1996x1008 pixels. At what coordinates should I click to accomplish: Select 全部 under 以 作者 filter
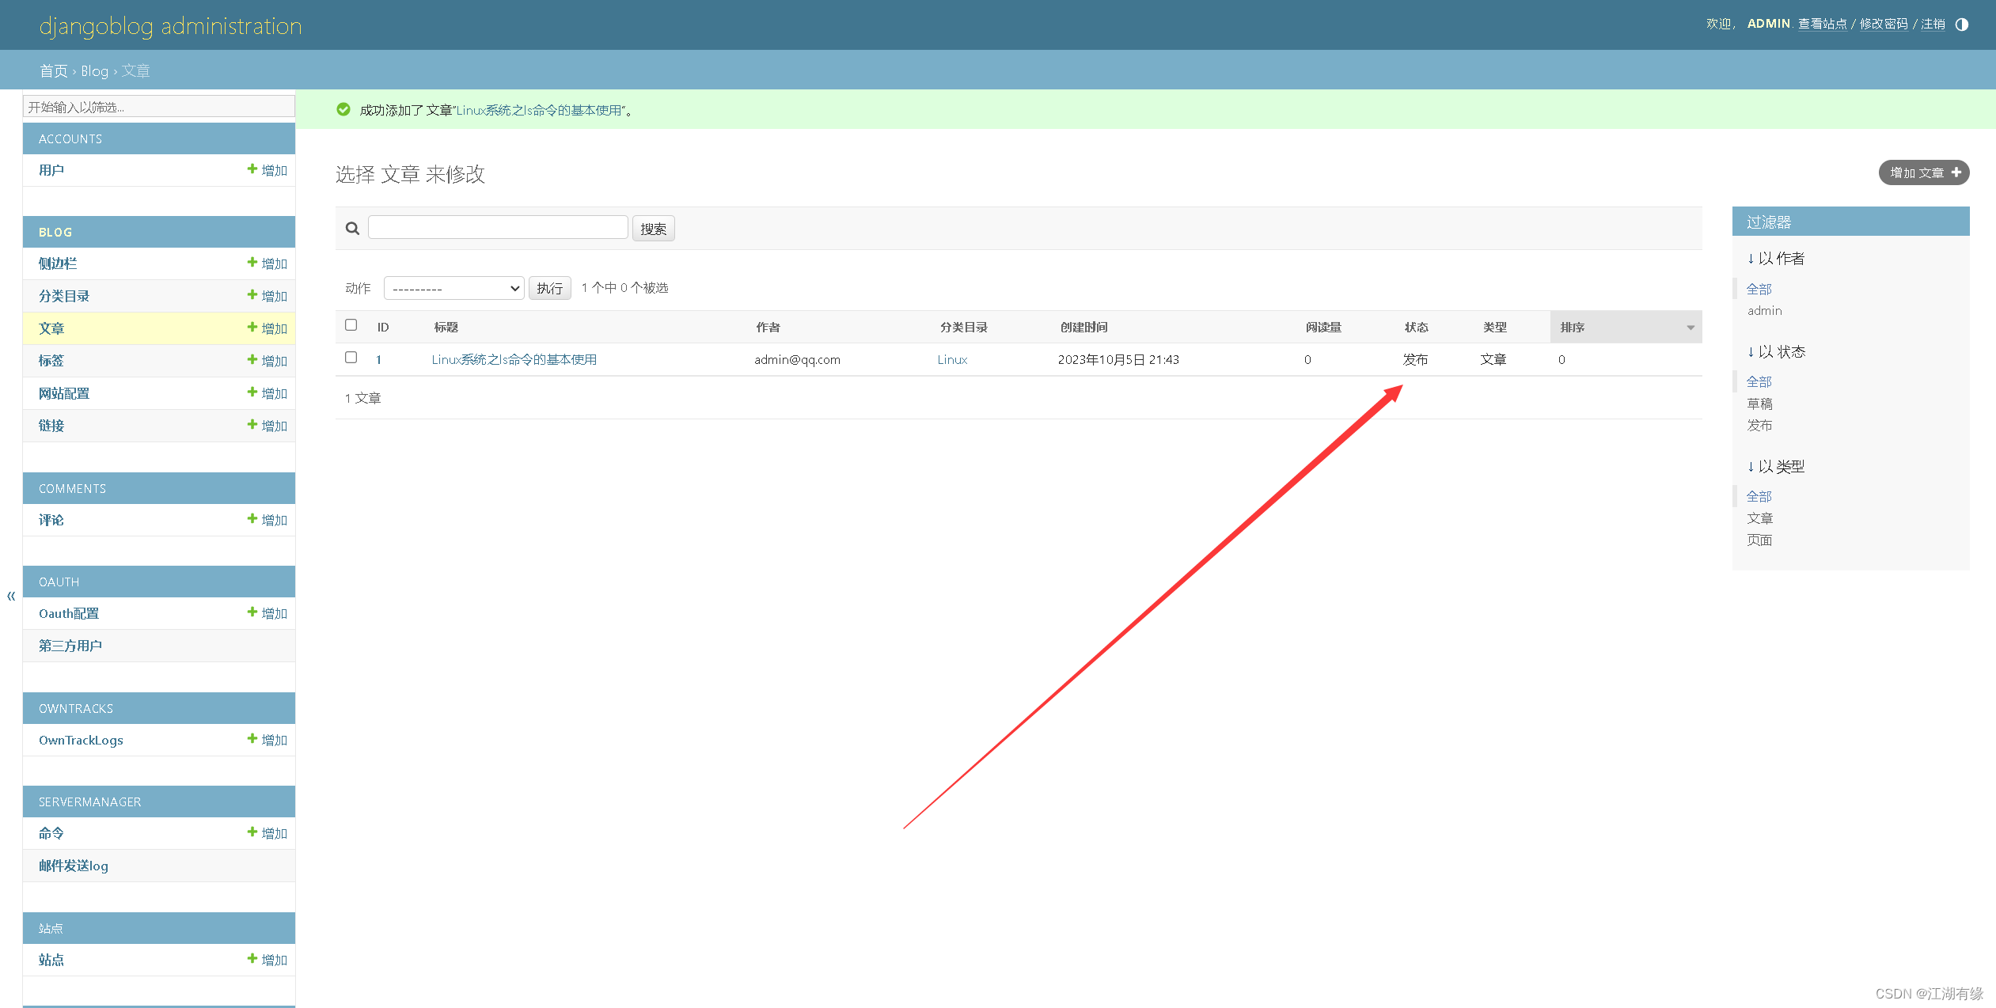(1759, 290)
